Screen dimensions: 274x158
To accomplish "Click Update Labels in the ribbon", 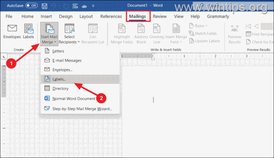I will pos(204,41).
